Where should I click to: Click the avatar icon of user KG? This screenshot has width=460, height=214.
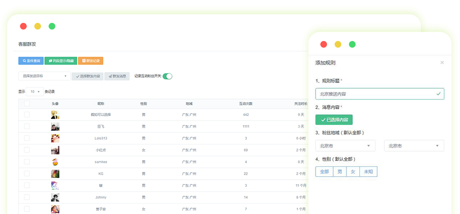(55, 173)
